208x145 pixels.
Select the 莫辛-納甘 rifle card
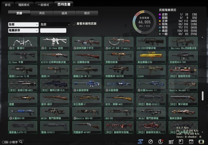tap(55, 99)
